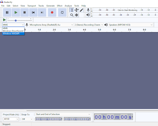Choose Windows DirectSound audio host

[13, 31]
